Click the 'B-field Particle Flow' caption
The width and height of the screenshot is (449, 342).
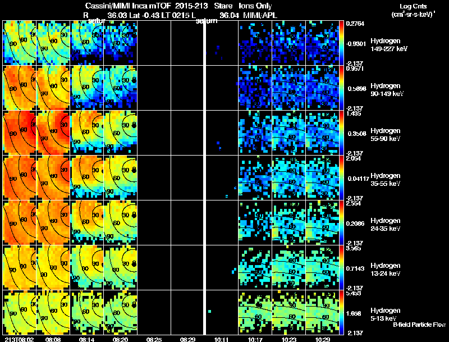[419, 325]
